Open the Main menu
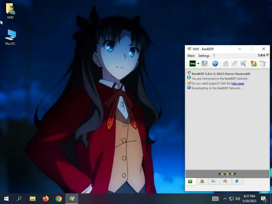Viewport: 272px width, 204px height. [x=191, y=56]
